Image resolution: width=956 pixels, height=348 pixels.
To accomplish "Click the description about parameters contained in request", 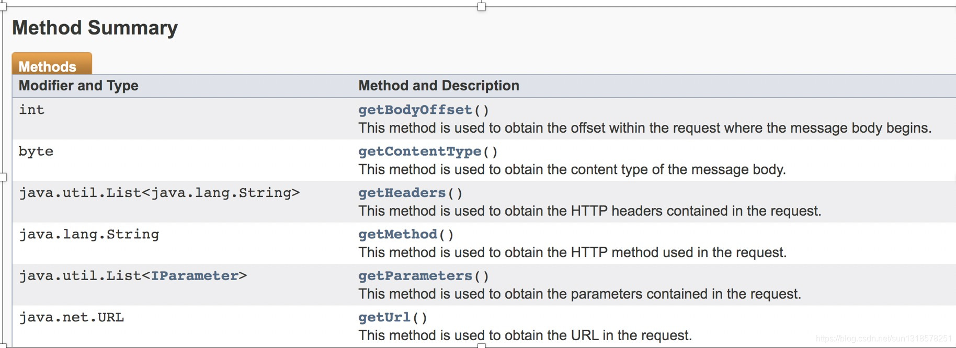I will pyautogui.click(x=580, y=294).
